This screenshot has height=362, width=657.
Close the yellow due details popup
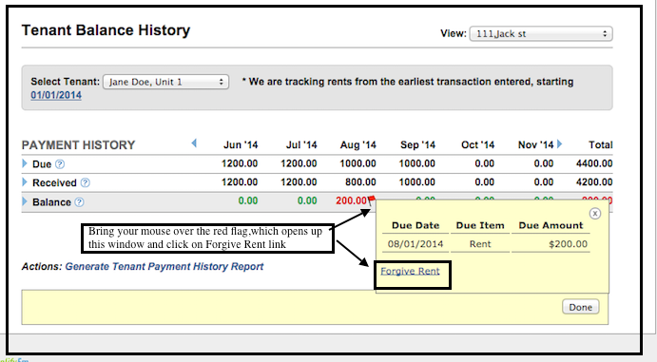coord(594,214)
